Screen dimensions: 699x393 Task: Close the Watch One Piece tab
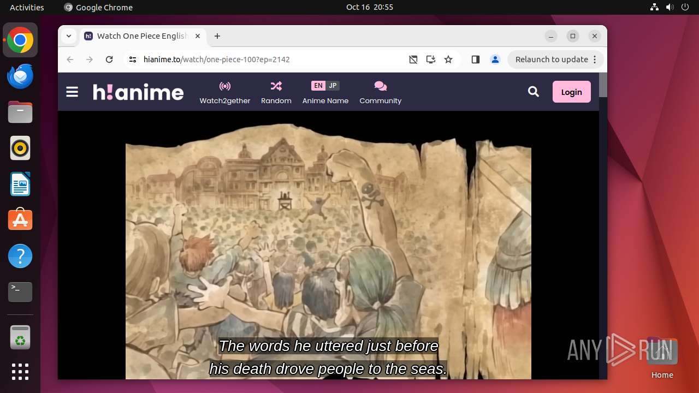tap(198, 36)
